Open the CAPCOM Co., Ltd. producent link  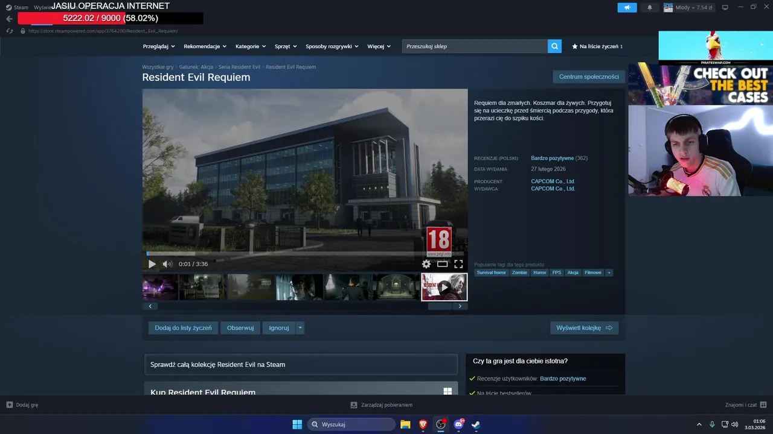click(553, 181)
